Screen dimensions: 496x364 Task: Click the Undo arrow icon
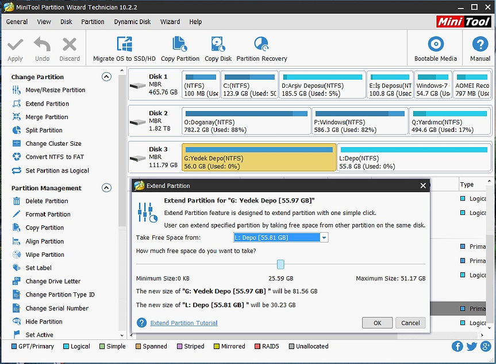click(42, 45)
